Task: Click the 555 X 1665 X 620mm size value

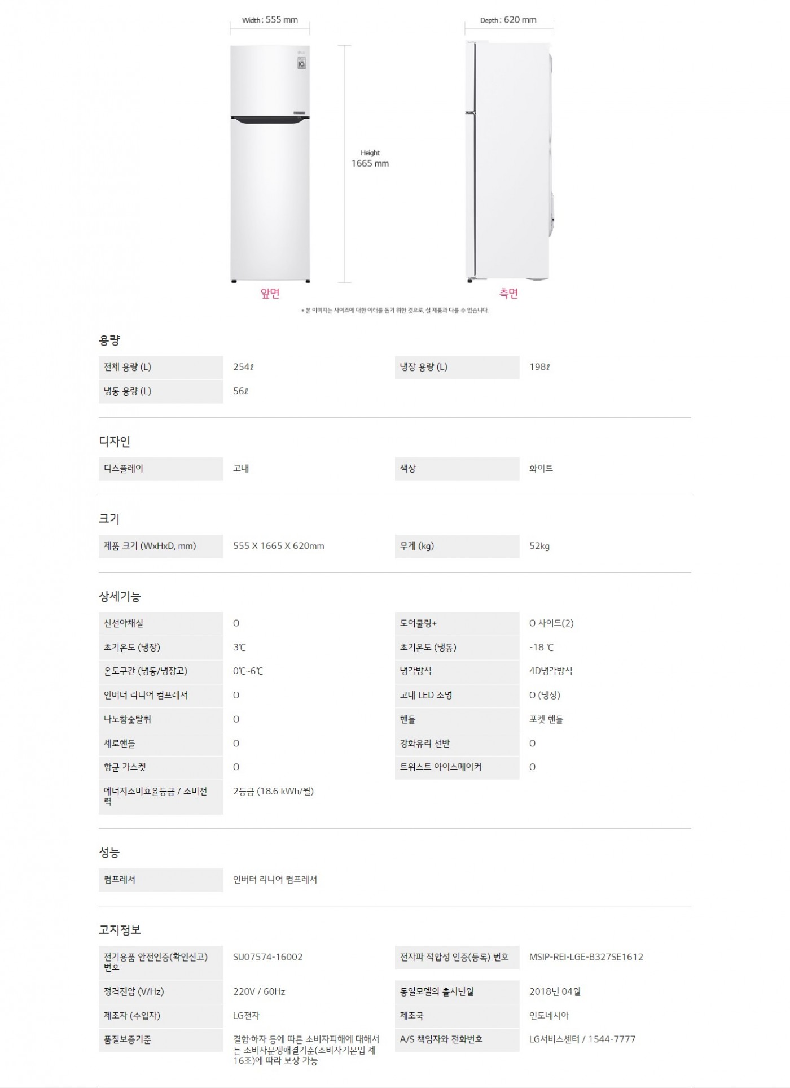Action: (x=279, y=546)
